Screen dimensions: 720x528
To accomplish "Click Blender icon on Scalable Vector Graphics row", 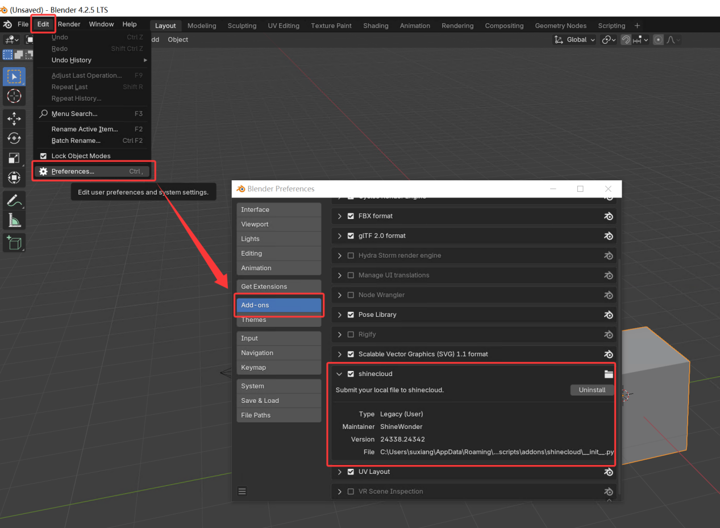I will coord(609,354).
